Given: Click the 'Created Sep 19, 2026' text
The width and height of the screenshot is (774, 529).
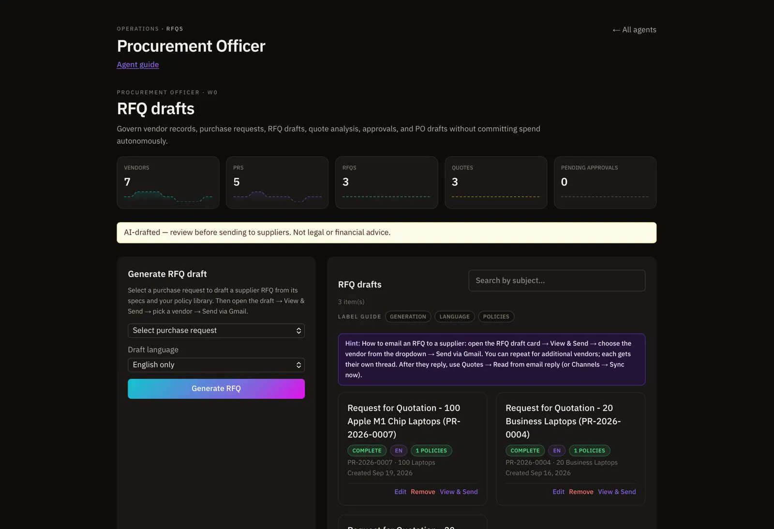Looking at the screenshot, I should [x=380, y=473].
